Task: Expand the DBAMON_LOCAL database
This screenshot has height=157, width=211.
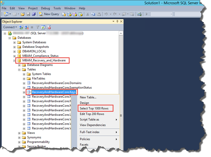Action: 14,52
